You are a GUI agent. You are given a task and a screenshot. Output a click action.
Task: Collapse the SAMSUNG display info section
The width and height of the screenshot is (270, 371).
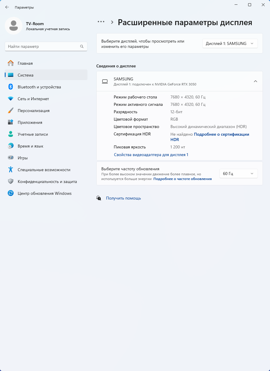255,81
